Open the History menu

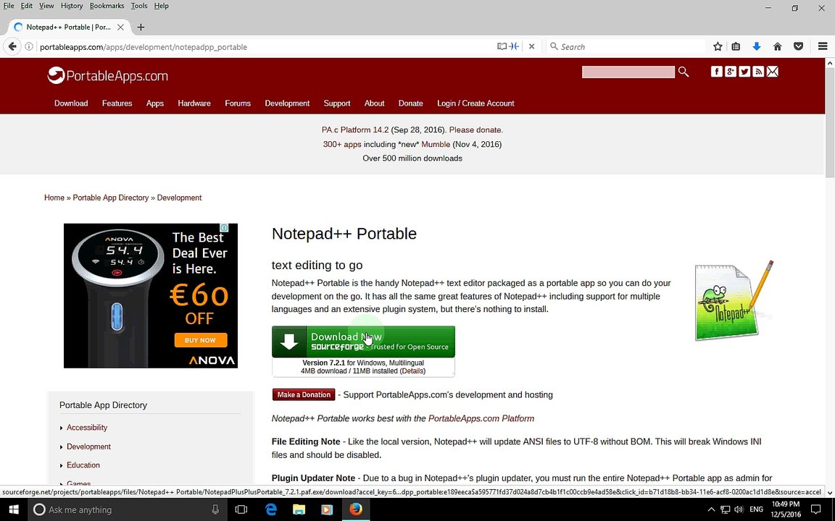pyautogui.click(x=71, y=6)
